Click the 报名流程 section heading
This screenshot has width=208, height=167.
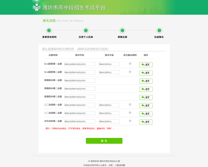click(x=49, y=21)
